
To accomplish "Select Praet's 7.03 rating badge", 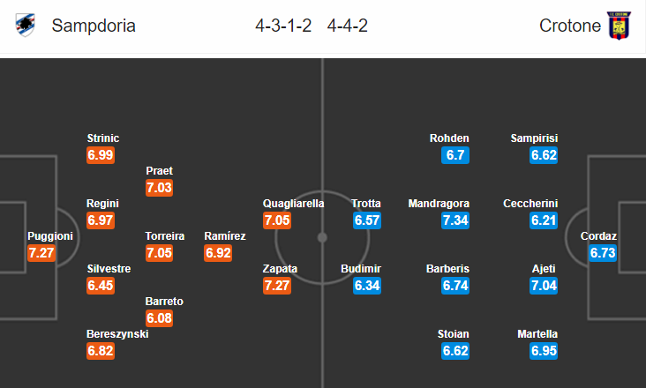I will (x=159, y=188).
